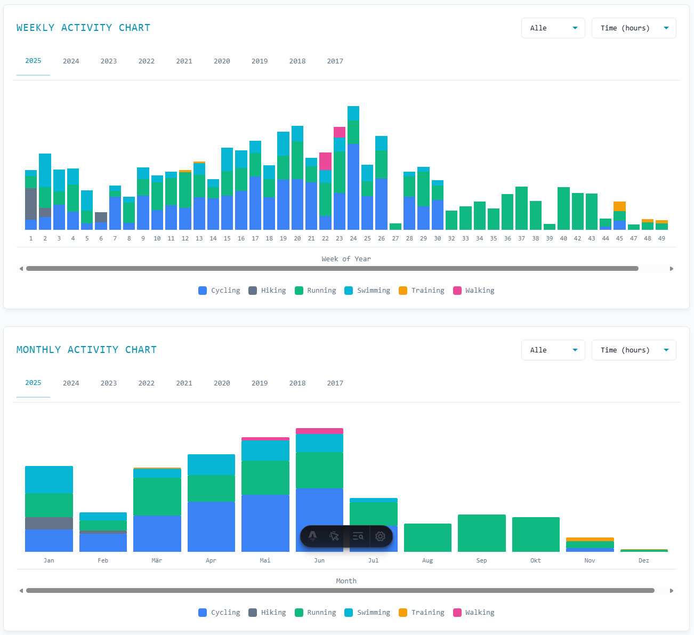Open the Astro logo menu in dev toolbar

(x=313, y=536)
